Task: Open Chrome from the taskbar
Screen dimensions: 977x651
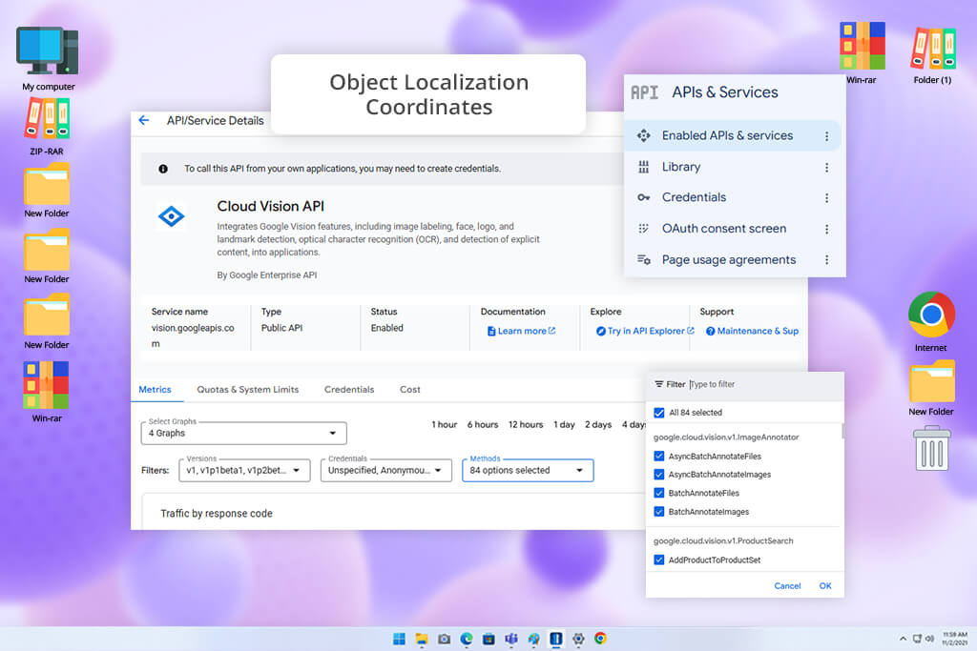Action: 601,638
